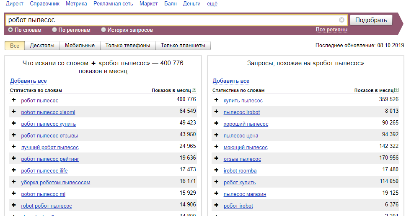Select the '400 776' impressions value
This screenshot has height=216, width=419.
click(x=186, y=99)
